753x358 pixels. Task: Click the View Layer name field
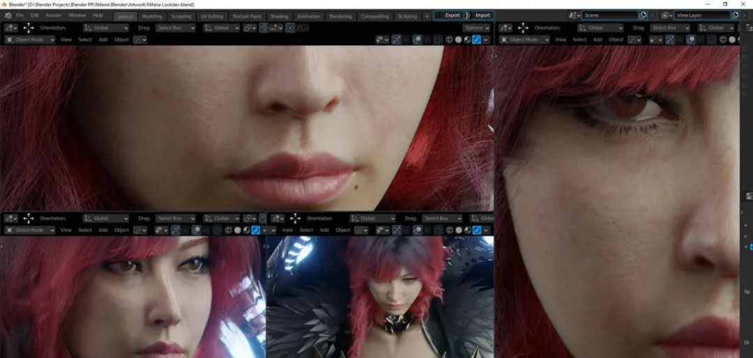[702, 15]
